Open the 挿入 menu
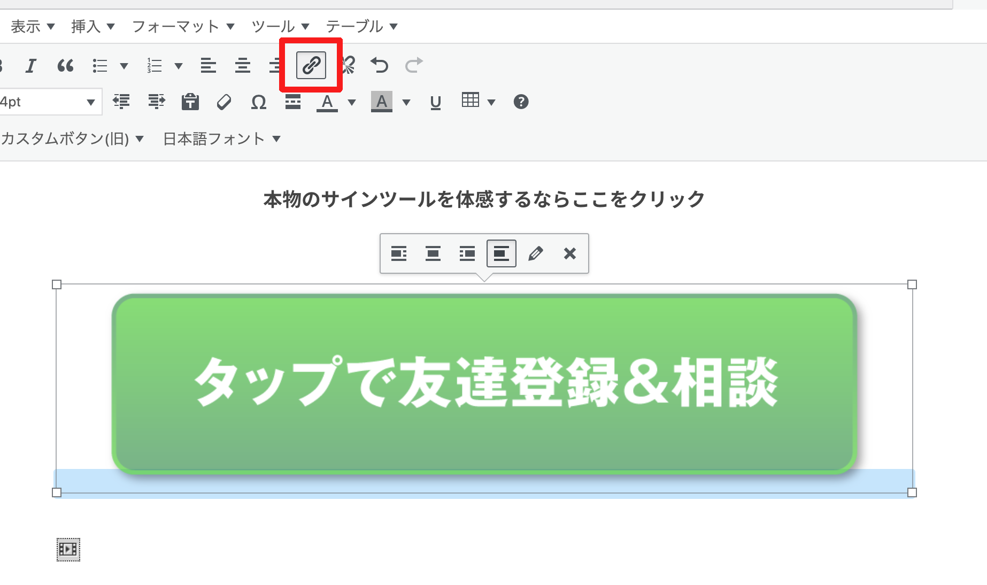This screenshot has height=585, width=987. click(93, 26)
